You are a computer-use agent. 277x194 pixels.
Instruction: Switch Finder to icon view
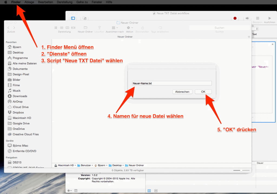tap(56, 28)
